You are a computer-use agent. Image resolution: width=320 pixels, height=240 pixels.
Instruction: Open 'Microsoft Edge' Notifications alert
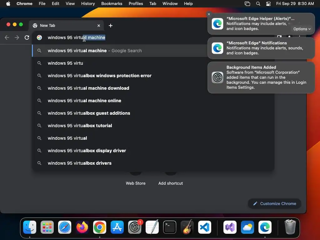click(x=261, y=48)
